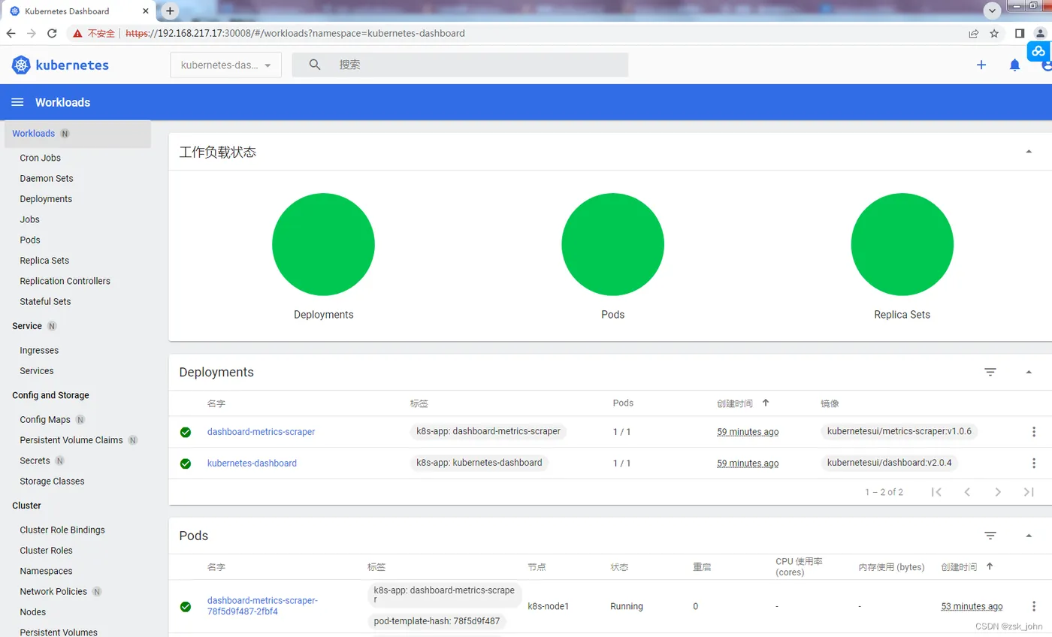Click kubernetesui/dashboard:v2.0.4 image chip
Viewport: 1052px width, 637px height.
pyautogui.click(x=890, y=463)
